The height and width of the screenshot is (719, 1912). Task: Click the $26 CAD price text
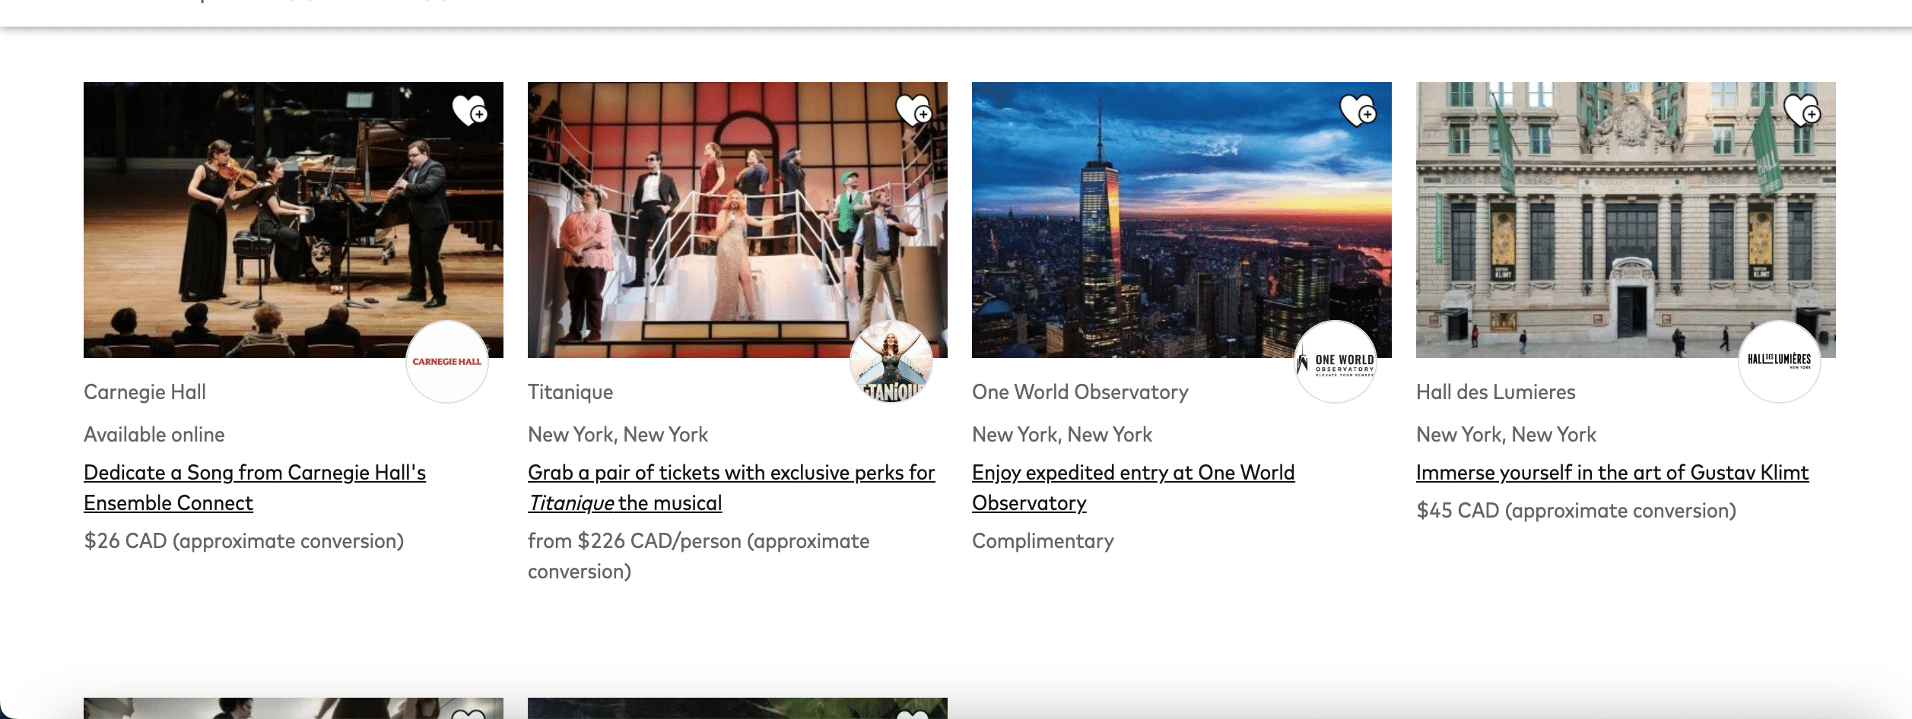(x=243, y=541)
